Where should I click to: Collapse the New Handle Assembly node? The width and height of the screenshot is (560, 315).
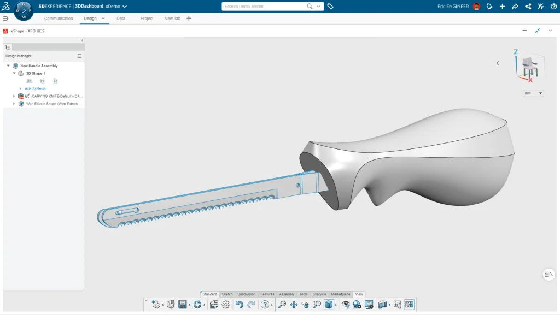[8, 66]
